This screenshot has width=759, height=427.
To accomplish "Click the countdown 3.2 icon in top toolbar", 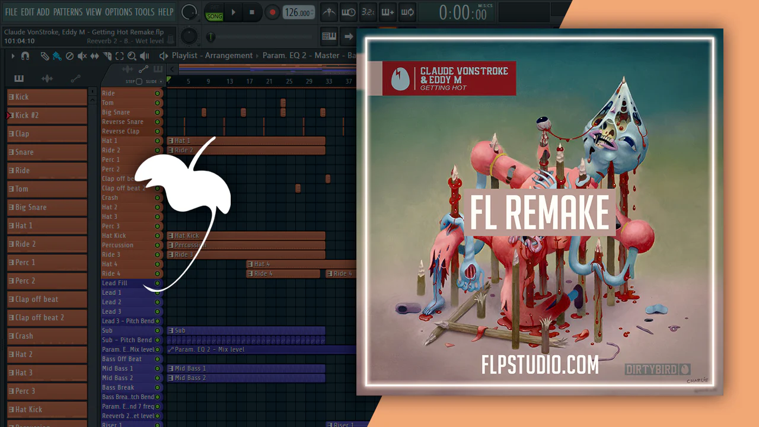I will (368, 12).
